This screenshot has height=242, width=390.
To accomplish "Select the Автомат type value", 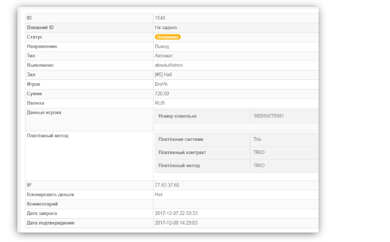I will point(164,56).
